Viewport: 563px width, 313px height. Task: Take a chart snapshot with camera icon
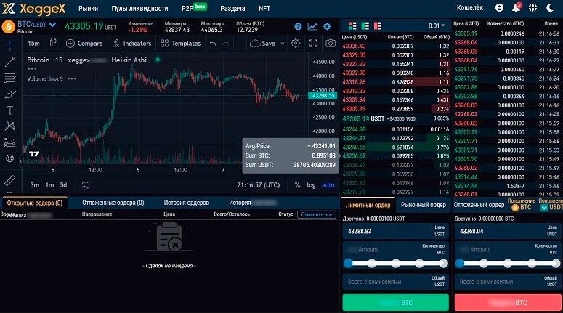331,44
